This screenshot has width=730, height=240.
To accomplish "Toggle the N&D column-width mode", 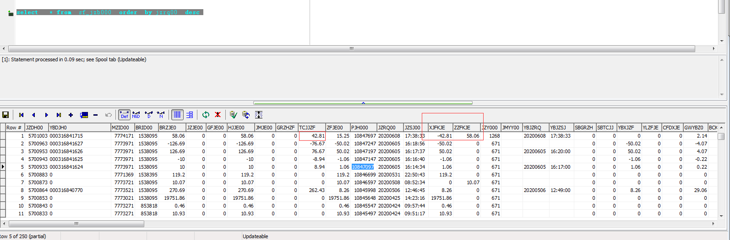I will [x=136, y=115].
